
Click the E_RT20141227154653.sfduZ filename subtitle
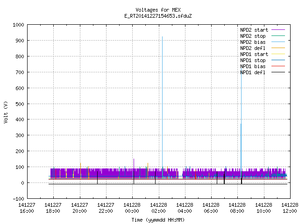coord(158,16)
